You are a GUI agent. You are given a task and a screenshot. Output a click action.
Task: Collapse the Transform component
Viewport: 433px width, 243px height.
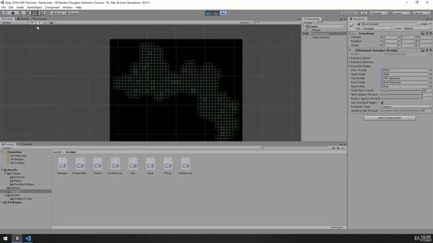[x=350, y=33]
